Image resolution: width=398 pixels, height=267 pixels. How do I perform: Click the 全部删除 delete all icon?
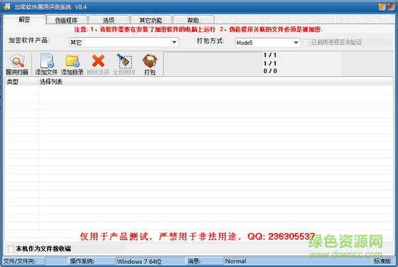pos(124,62)
